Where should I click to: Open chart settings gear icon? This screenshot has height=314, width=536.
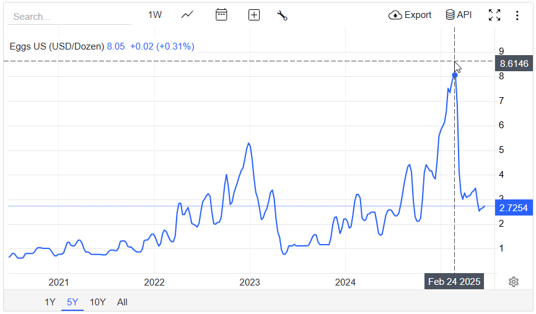[x=514, y=282]
